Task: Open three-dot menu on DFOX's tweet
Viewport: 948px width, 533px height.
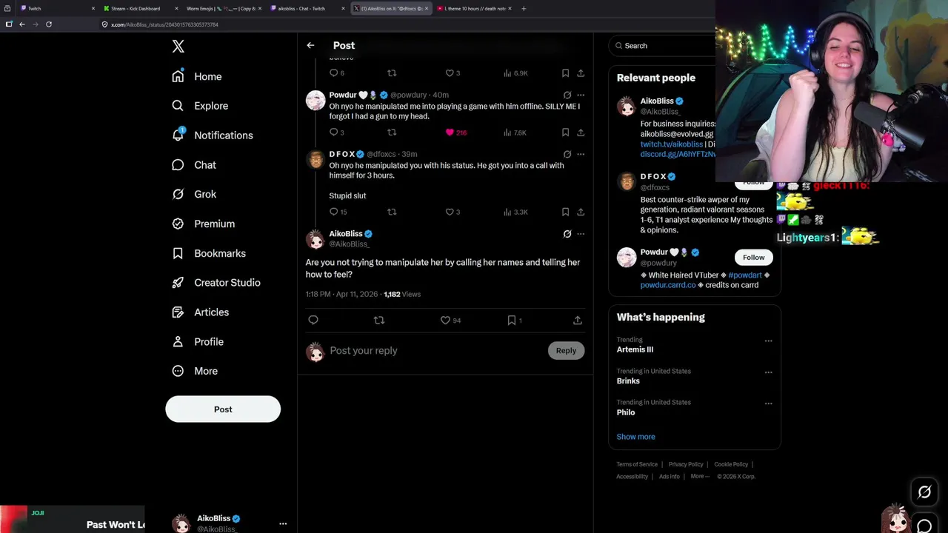Action: [x=581, y=154]
